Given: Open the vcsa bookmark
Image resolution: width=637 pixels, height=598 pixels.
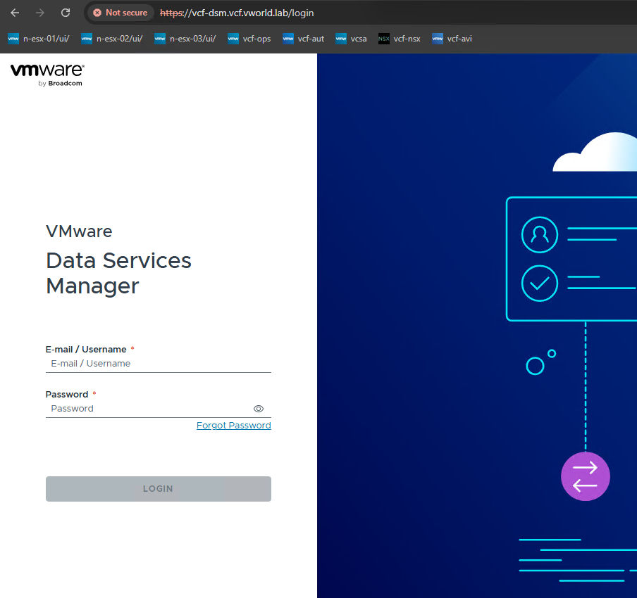Looking at the screenshot, I should coord(351,39).
